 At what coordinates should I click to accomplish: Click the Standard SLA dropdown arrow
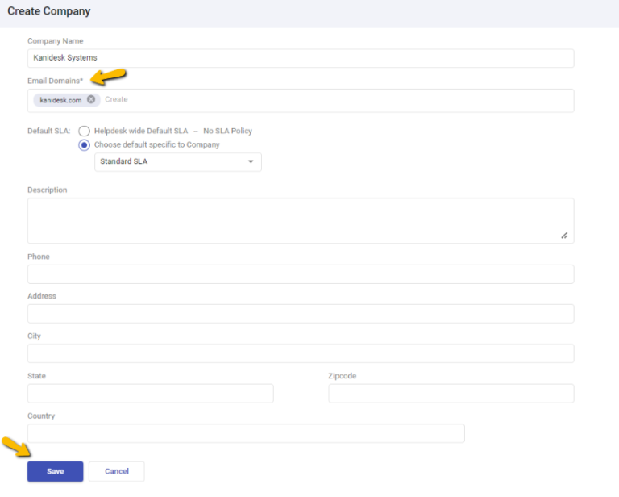coord(250,162)
